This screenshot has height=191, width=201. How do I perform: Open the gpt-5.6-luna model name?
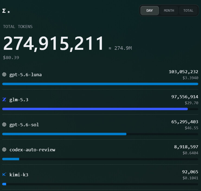25,75
